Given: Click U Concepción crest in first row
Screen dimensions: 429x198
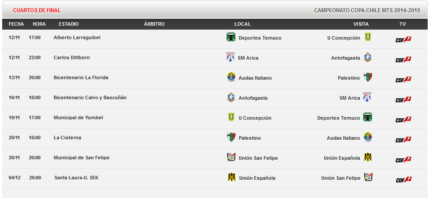Looking at the screenshot, I should [368, 37].
